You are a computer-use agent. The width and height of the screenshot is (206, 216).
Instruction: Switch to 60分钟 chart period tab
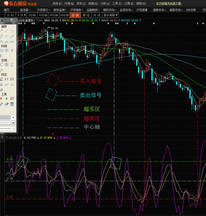pyautogui.click(x=64, y=15)
